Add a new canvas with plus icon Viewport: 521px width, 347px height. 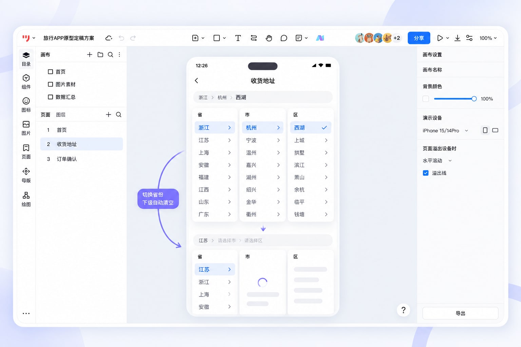coord(90,55)
